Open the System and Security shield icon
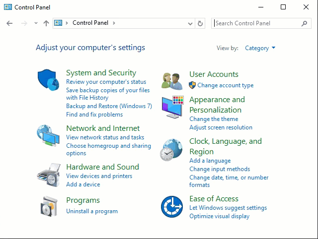 (48, 80)
